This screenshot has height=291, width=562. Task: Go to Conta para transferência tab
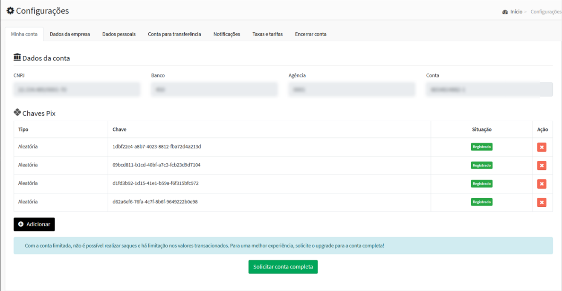click(x=174, y=34)
